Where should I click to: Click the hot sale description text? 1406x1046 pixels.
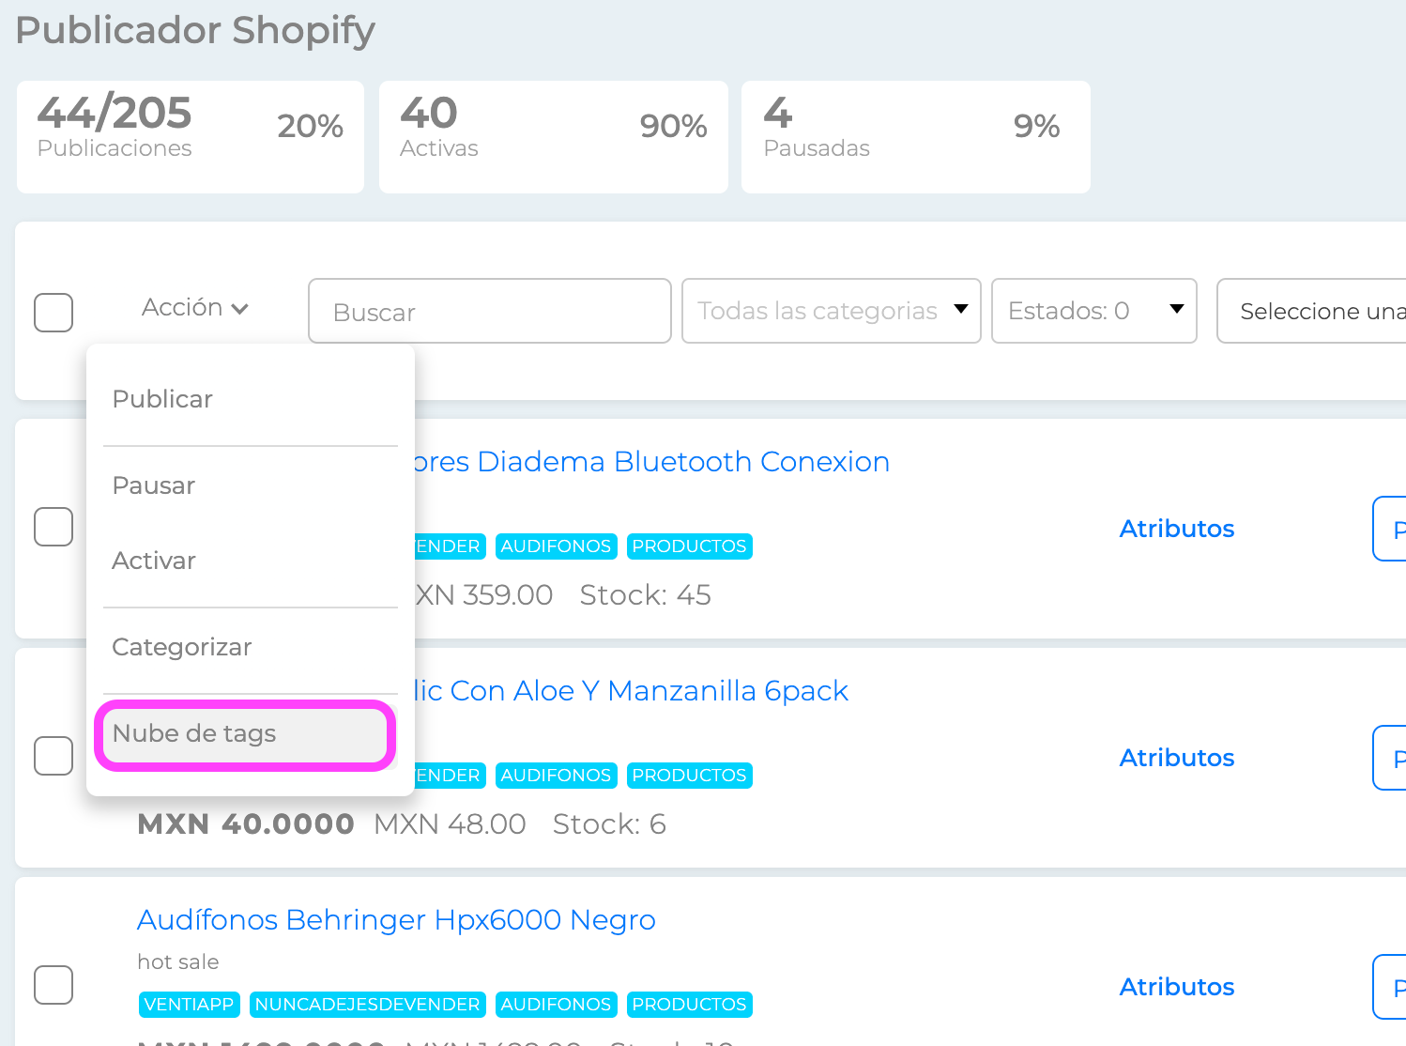click(177, 962)
